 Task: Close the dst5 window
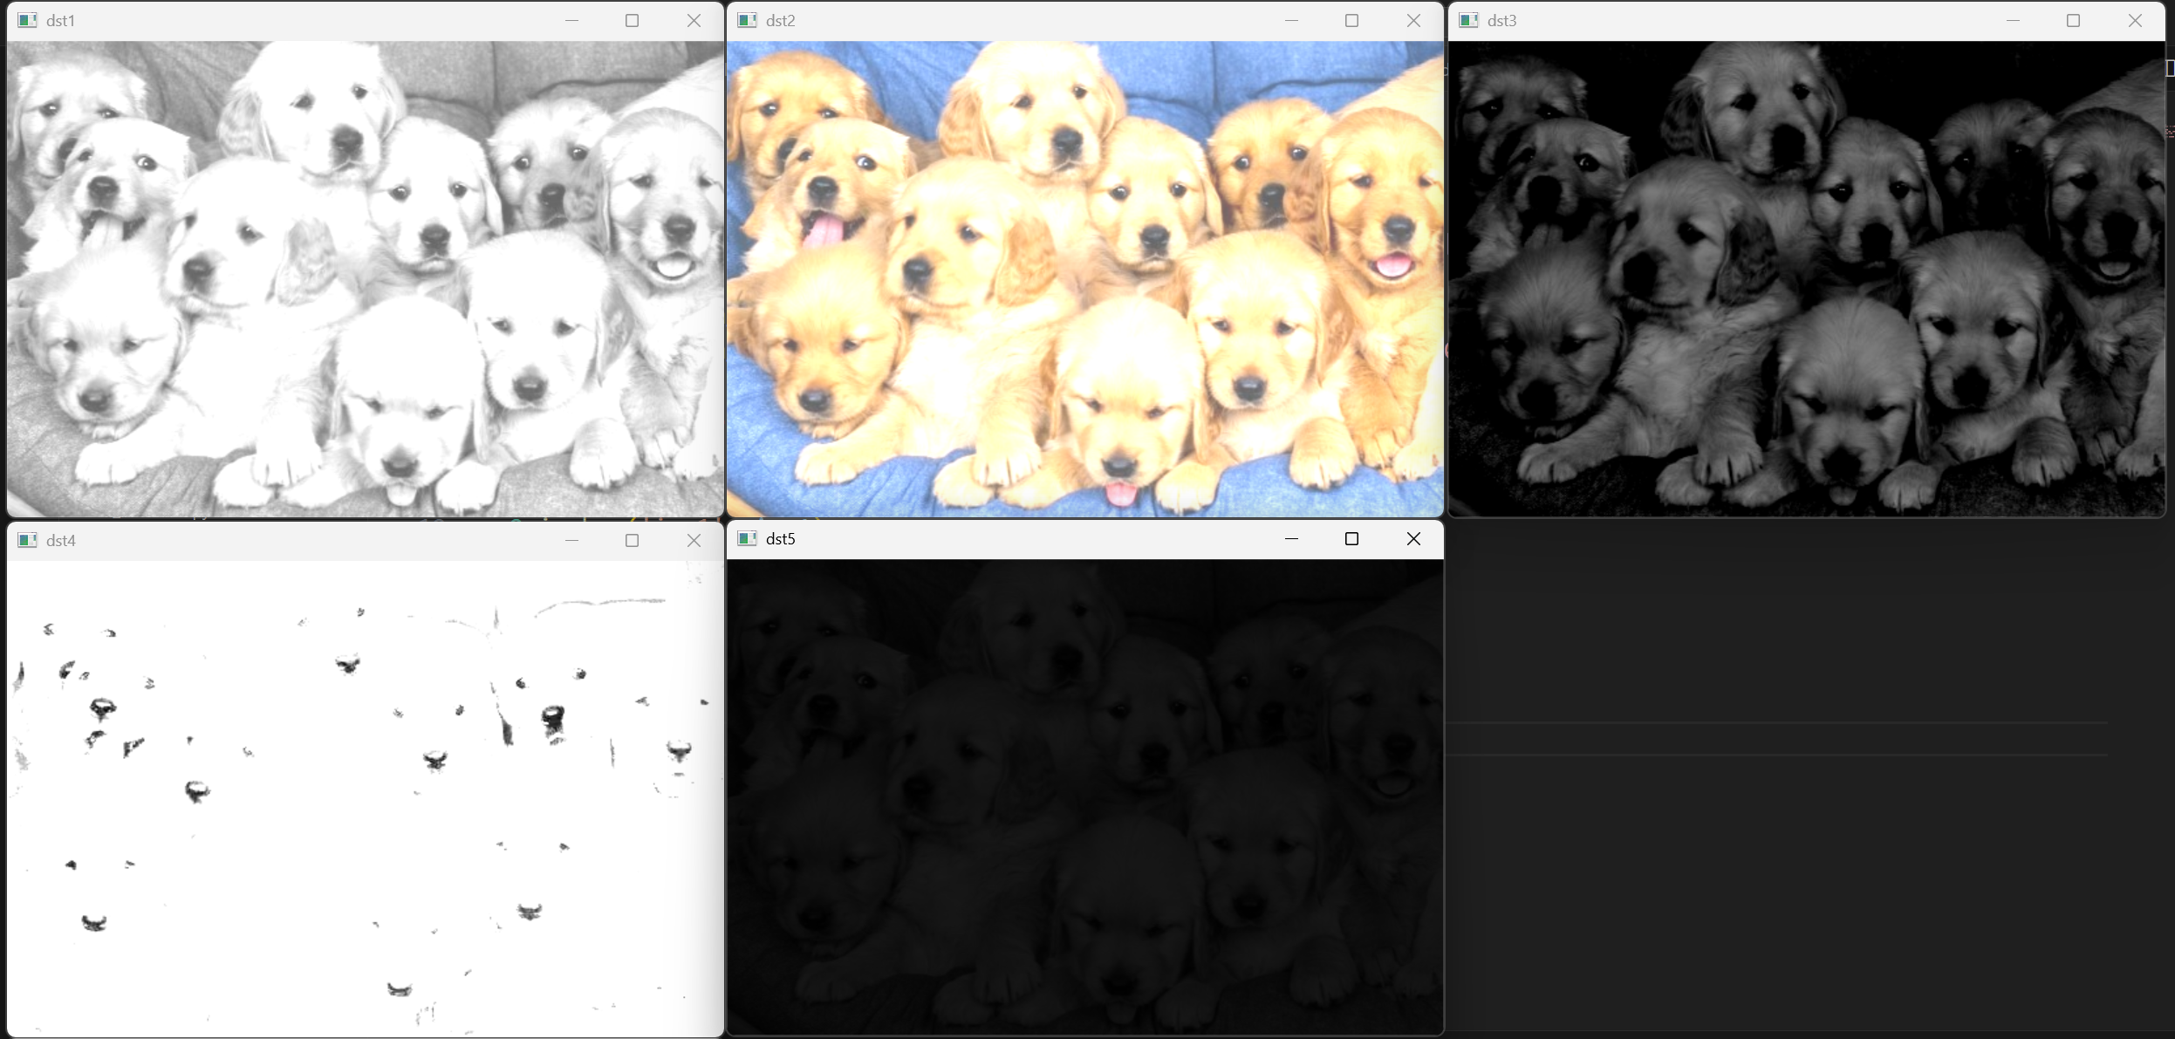[x=1413, y=538]
